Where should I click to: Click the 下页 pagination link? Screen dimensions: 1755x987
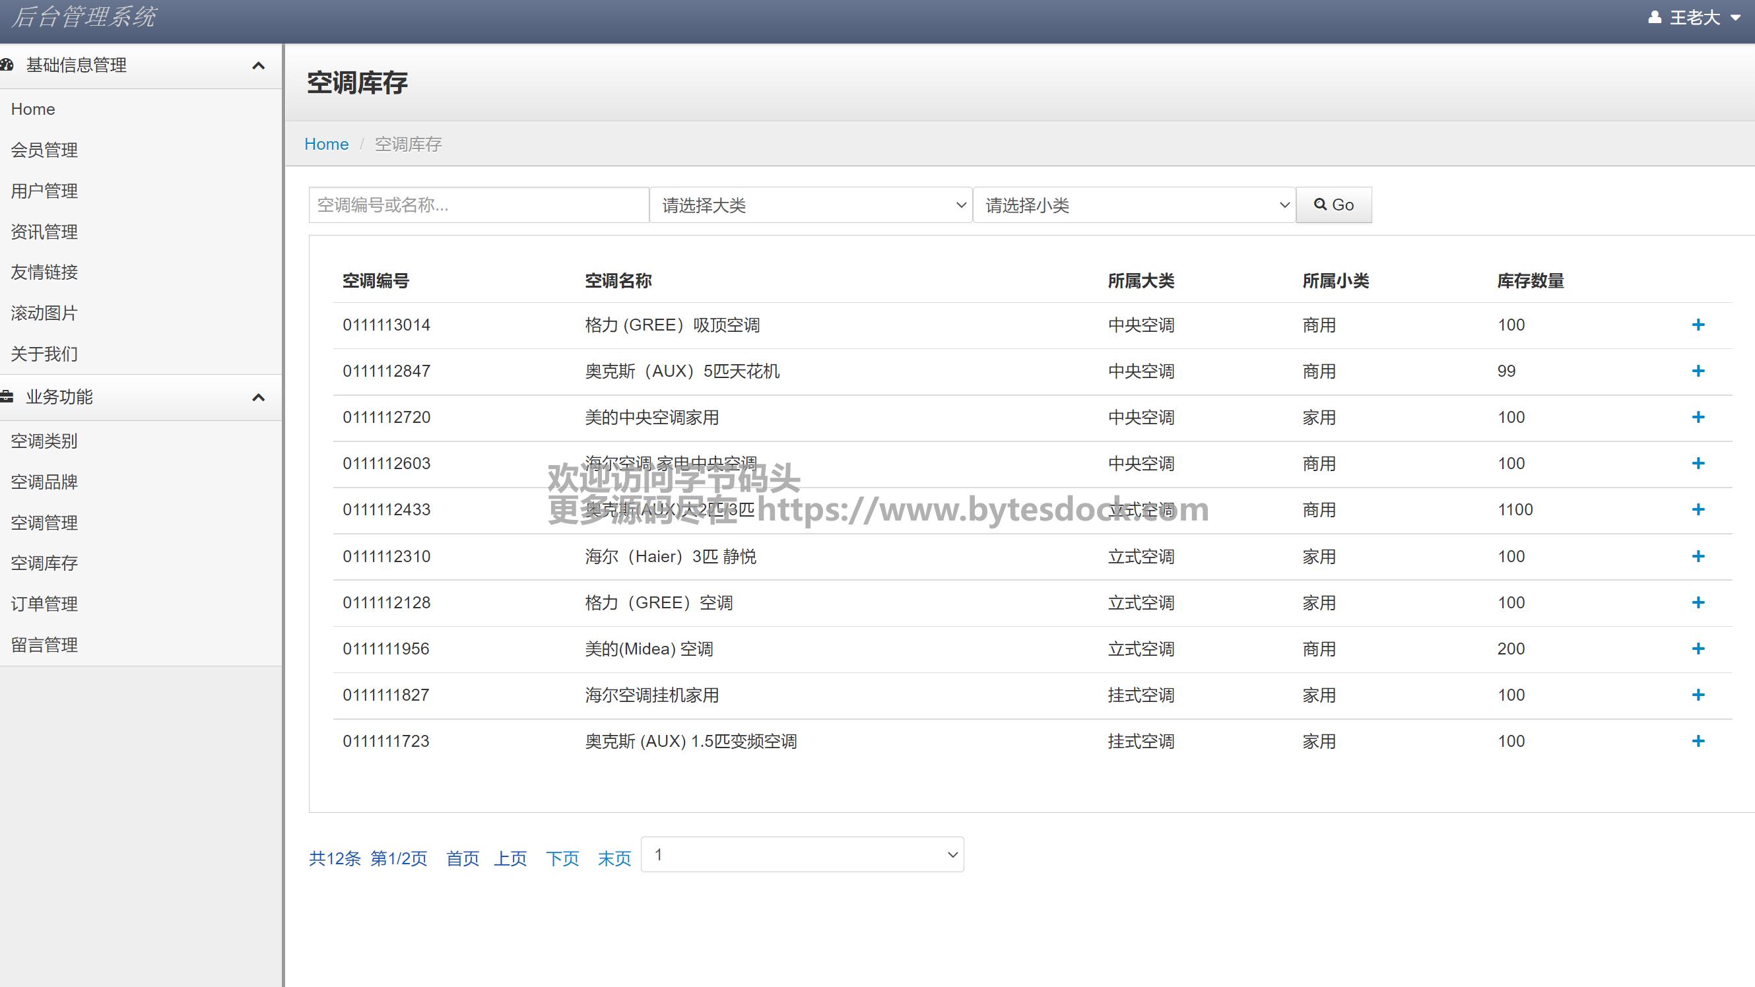[562, 858]
